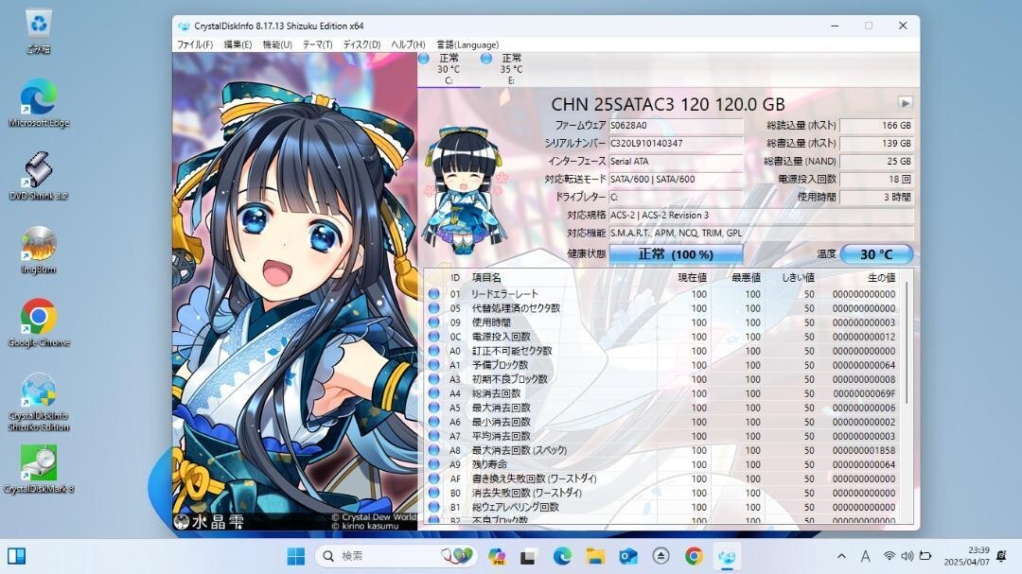Click the 25 GB NAND writes value

pyautogui.click(x=876, y=161)
